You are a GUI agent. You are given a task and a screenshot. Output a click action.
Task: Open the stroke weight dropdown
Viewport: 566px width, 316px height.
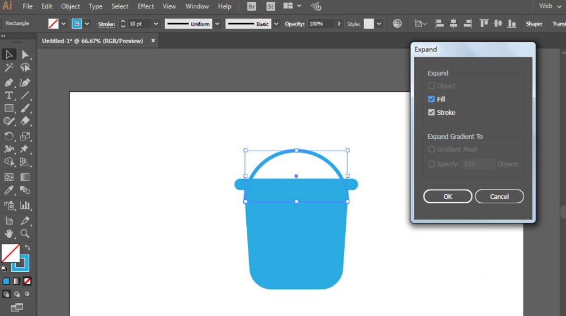[156, 24]
